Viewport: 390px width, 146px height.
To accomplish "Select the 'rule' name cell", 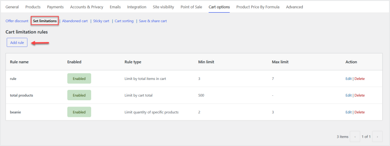I will click(x=13, y=79).
